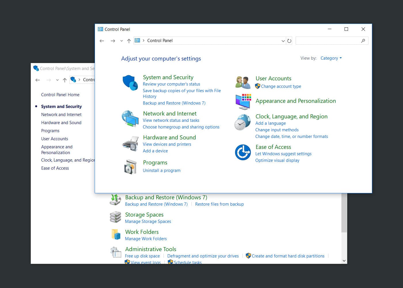403x288 pixels.
Task: Open the User Accounts people icon
Action: coord(243,82)
